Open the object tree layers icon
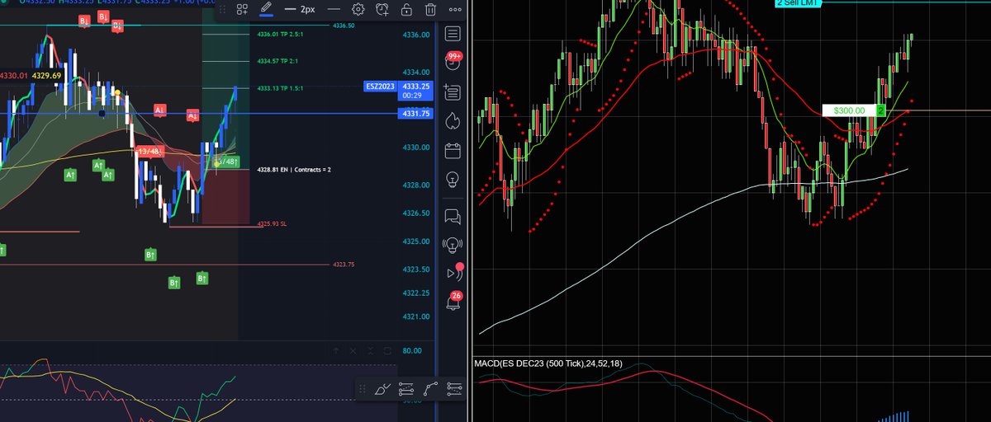 [453, 91]
